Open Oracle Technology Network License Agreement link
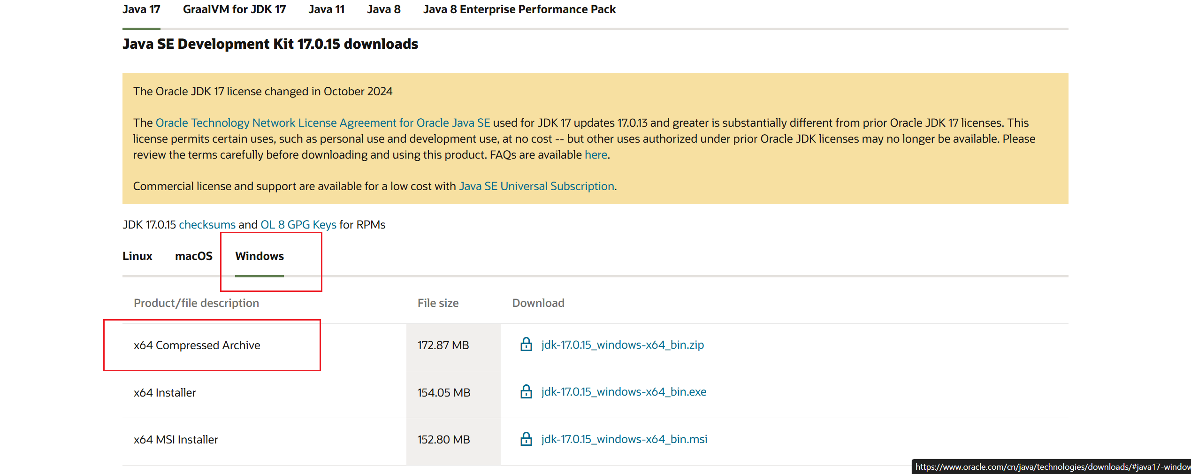1191x474 pixels. coord(323,123)
